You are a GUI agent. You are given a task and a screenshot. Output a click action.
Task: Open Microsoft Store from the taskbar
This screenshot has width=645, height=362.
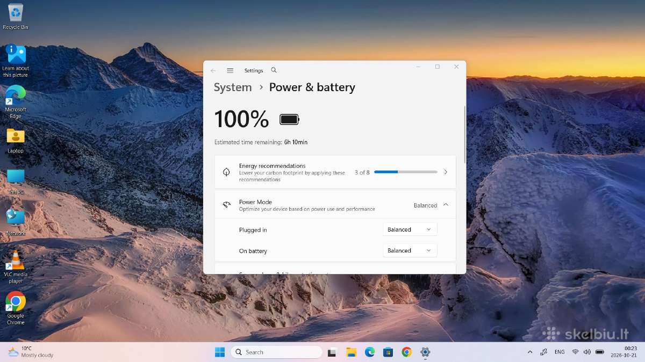click(388, 352)
